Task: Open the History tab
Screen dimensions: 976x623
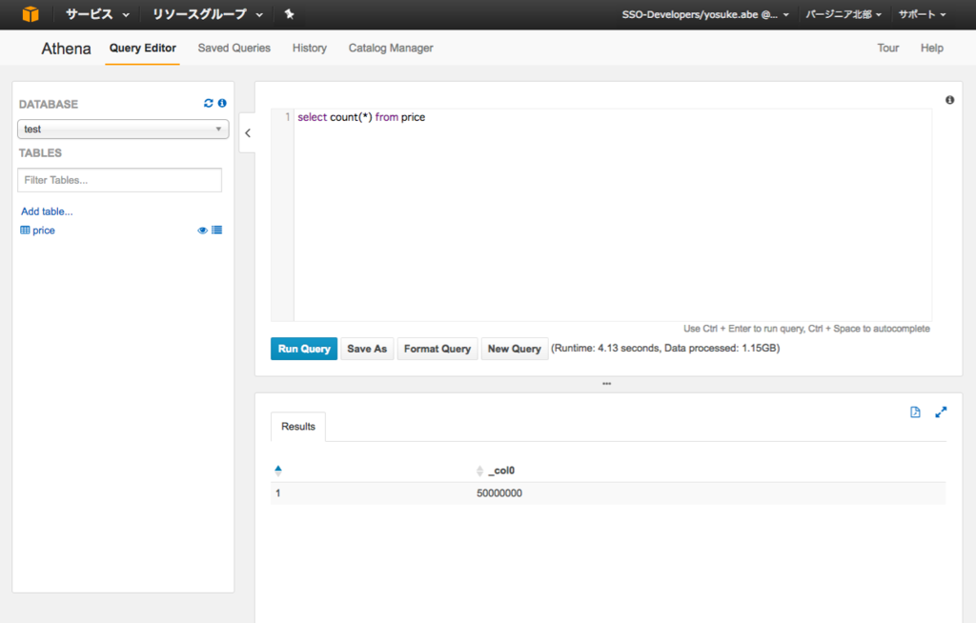Action: (310, 48)
